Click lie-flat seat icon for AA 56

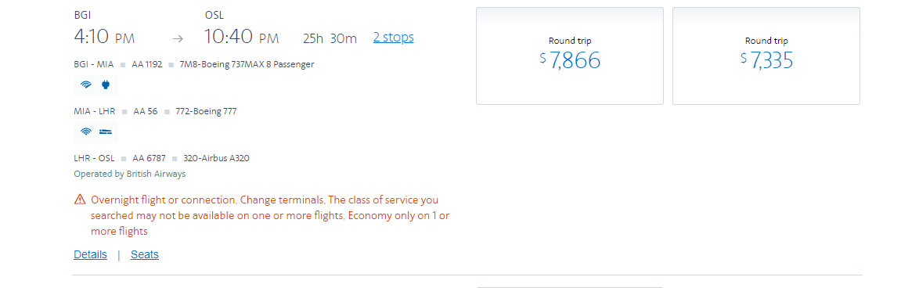[106, 131]
